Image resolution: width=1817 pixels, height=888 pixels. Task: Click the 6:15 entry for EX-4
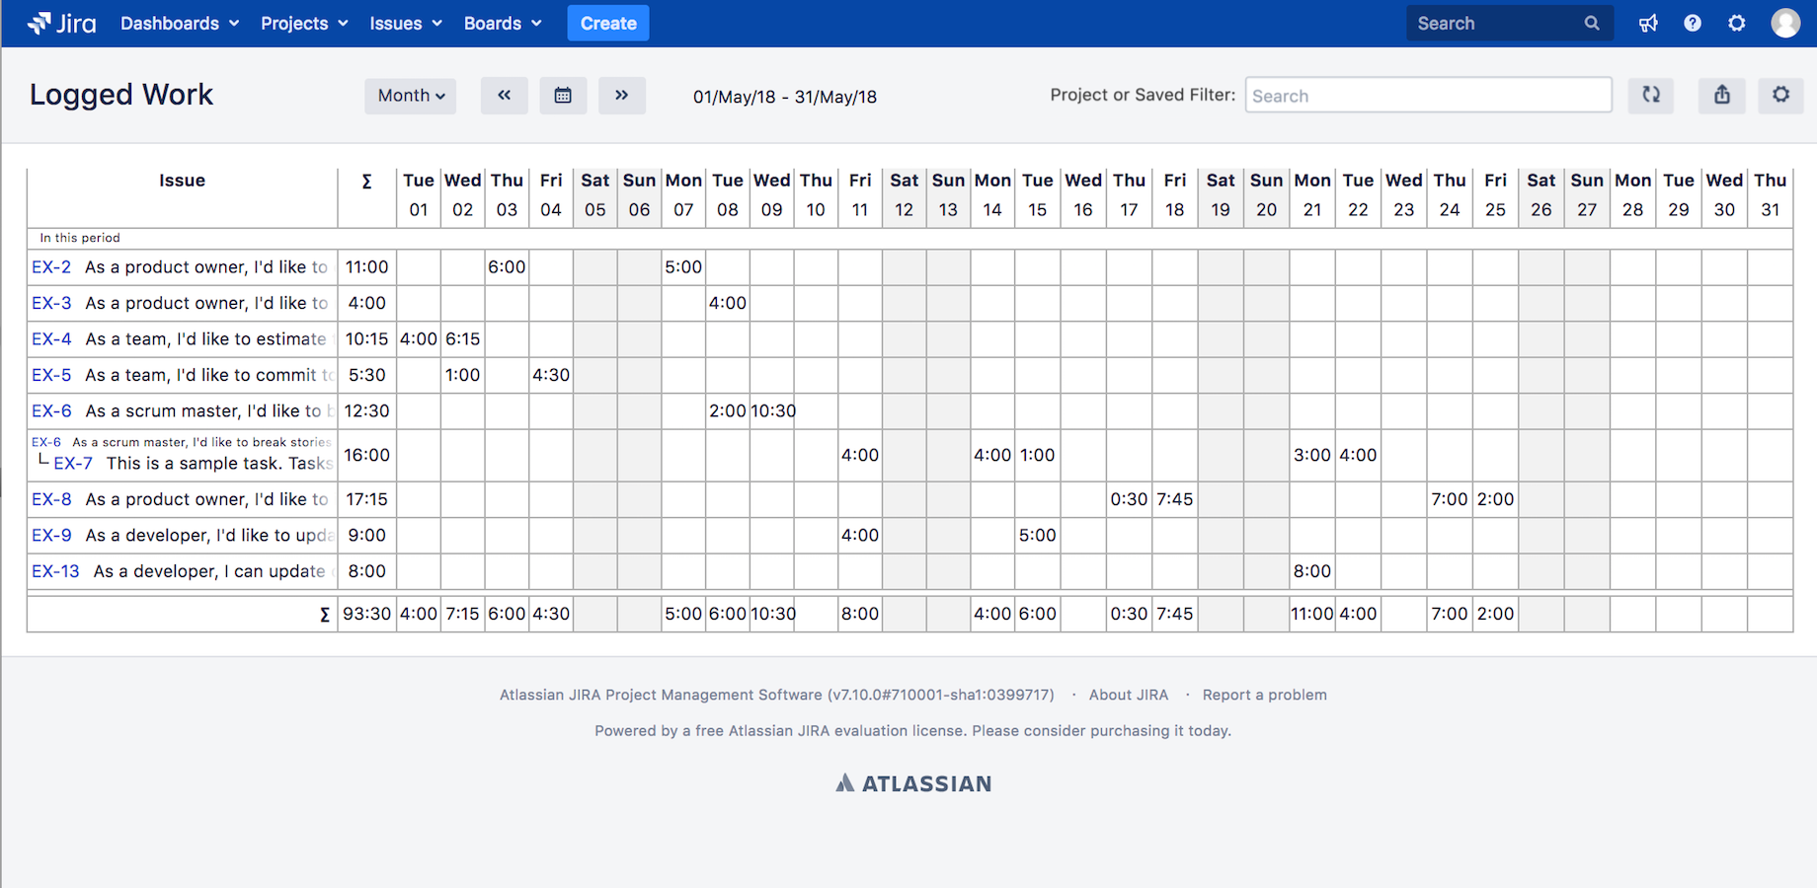462,338
